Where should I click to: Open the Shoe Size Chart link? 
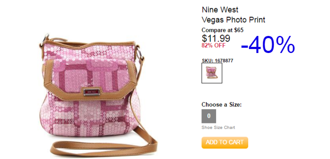pos(218,127)
